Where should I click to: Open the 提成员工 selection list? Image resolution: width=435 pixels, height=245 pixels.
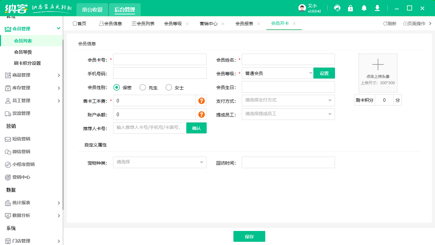tap(288, 114)
